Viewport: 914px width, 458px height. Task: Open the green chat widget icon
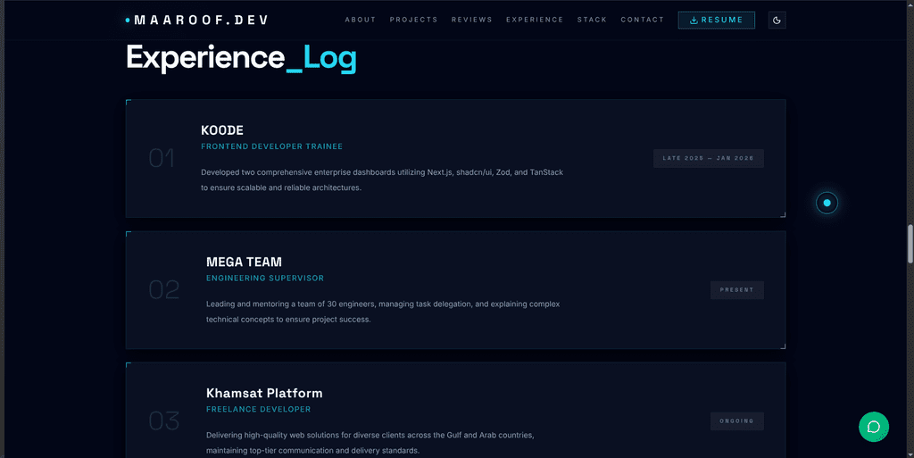[873, 427]
